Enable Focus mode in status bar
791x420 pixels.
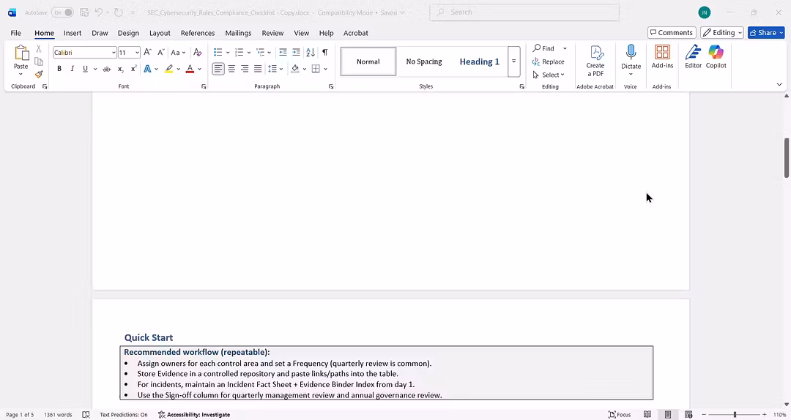pyautogui.click(x=620, y=414)
